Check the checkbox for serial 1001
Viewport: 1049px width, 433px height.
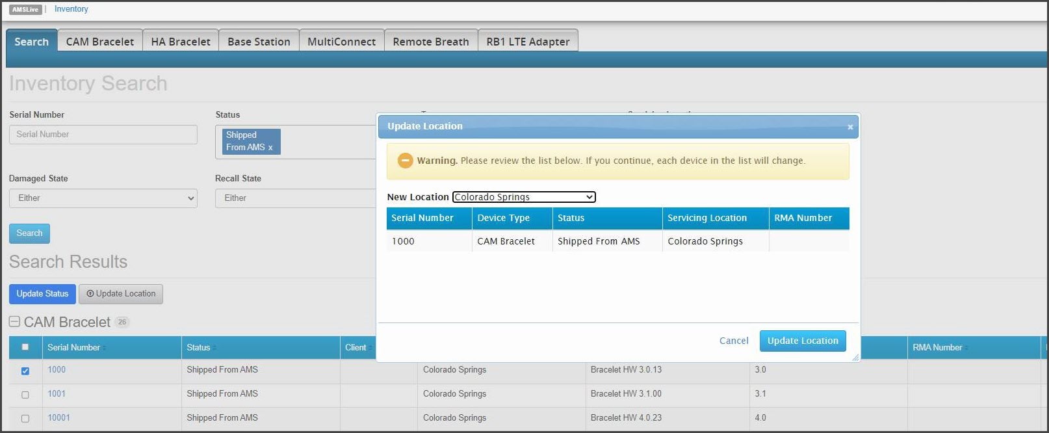25,395
